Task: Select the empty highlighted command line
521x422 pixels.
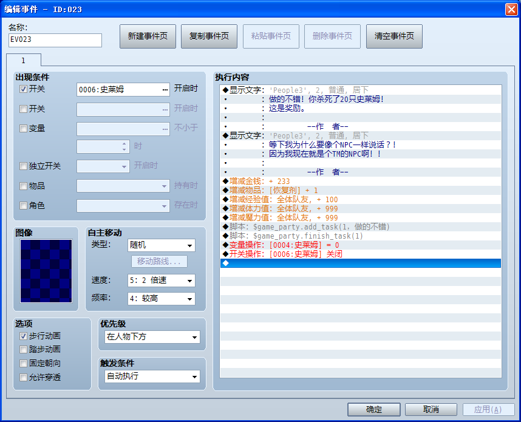Action: pos(361,263)
